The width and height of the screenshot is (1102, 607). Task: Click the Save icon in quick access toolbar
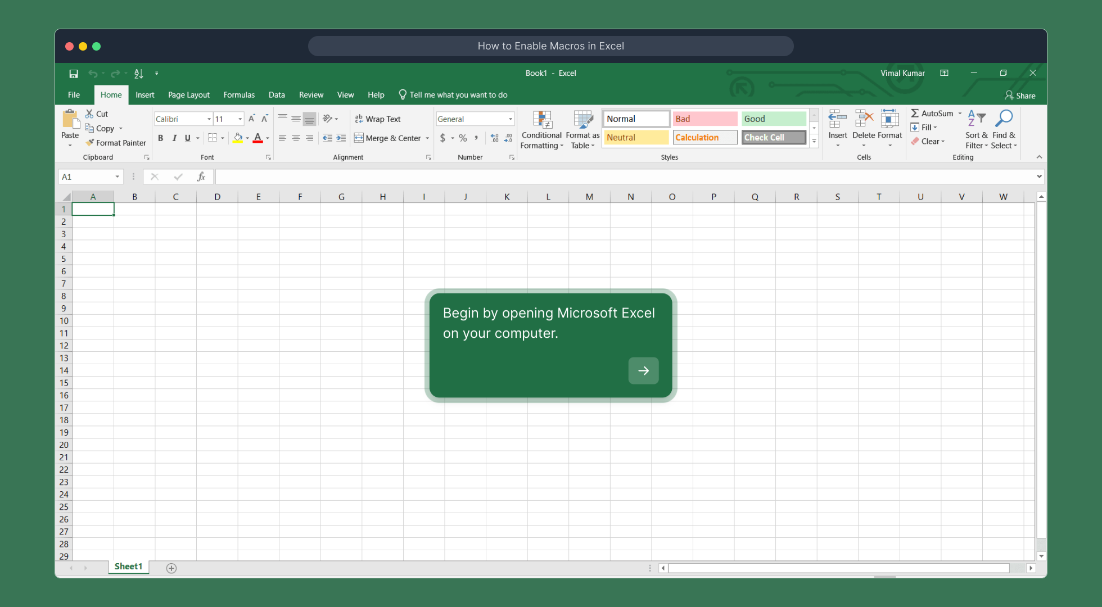pos(74,74)
